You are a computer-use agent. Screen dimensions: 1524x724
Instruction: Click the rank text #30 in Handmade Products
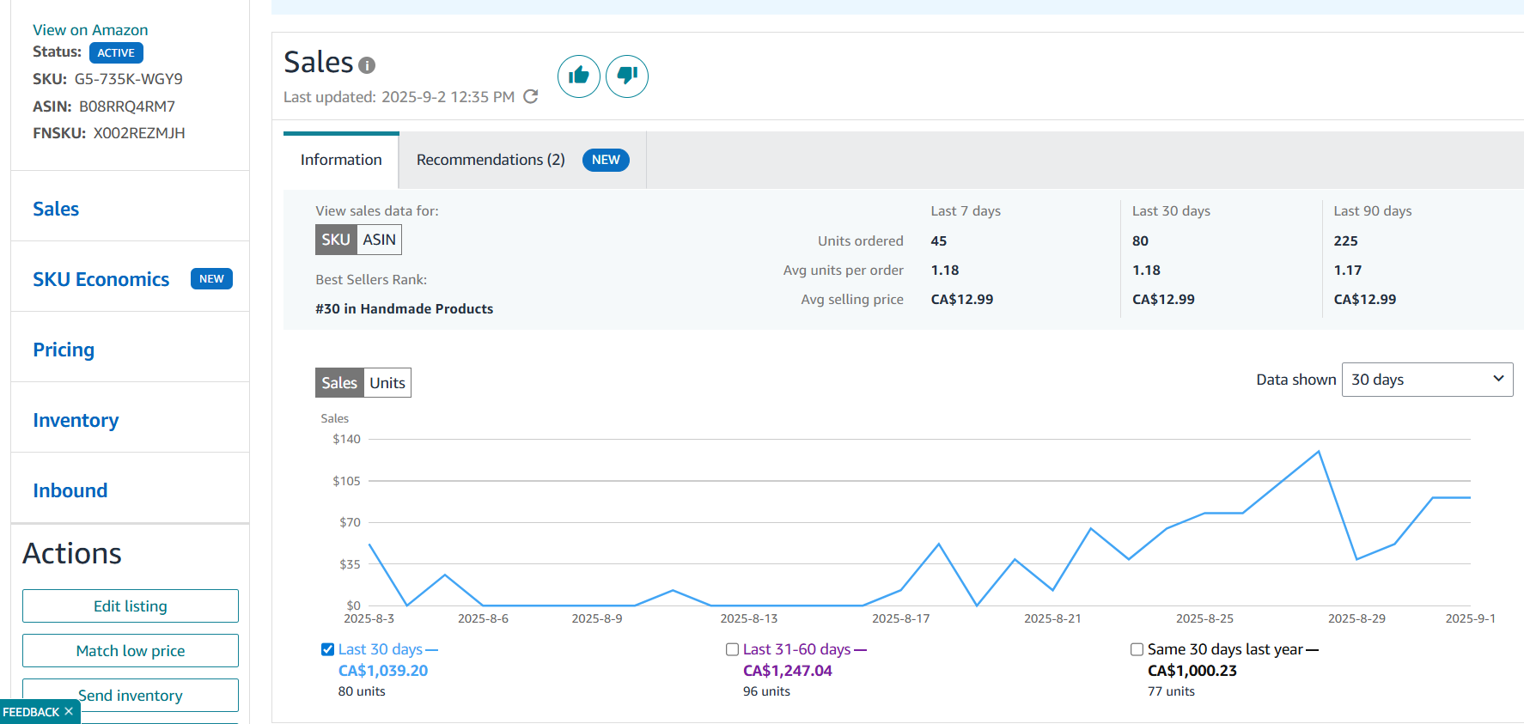coord(405,308)
